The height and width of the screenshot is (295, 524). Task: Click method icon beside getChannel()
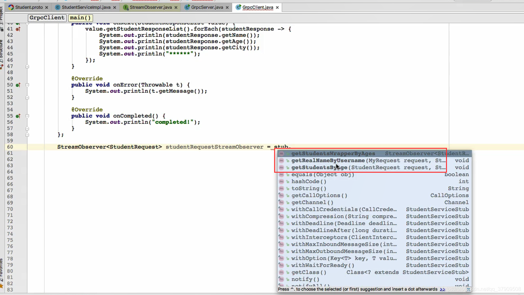(281, 202)
